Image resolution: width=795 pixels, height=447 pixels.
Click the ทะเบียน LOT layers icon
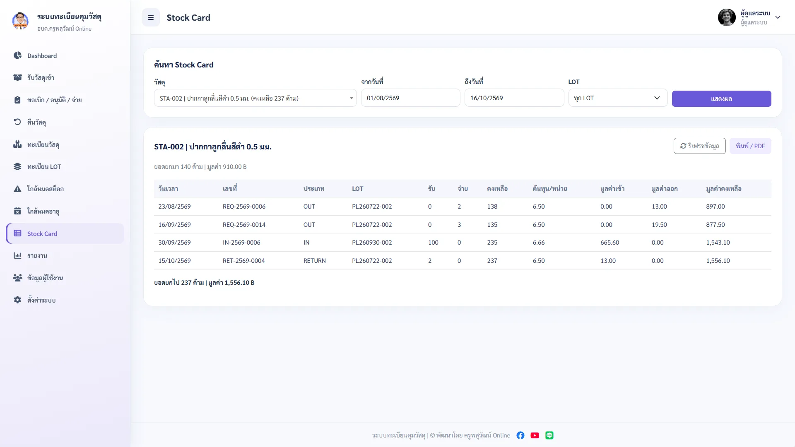point(17,166)
